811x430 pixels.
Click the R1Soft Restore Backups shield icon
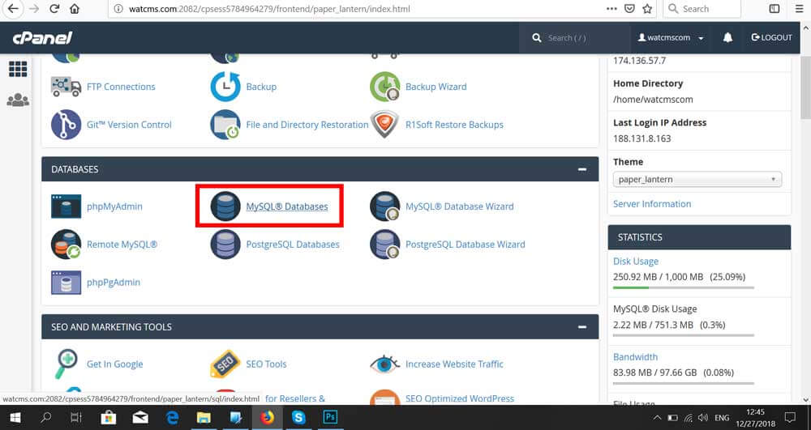[x=384, y=125]
